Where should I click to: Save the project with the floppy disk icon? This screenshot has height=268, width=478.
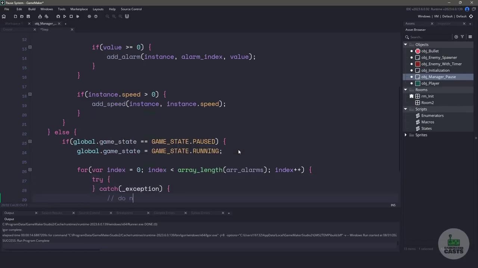click(28, 16)
